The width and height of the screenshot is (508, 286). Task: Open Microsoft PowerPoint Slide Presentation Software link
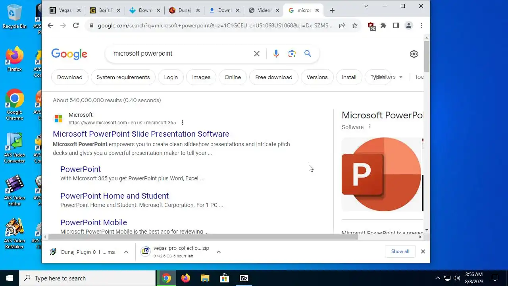pos(141,134)
